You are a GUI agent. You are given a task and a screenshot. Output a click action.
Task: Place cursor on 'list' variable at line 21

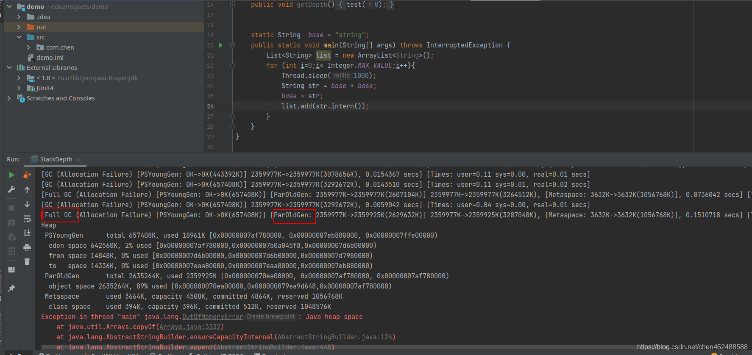point(323,55)
